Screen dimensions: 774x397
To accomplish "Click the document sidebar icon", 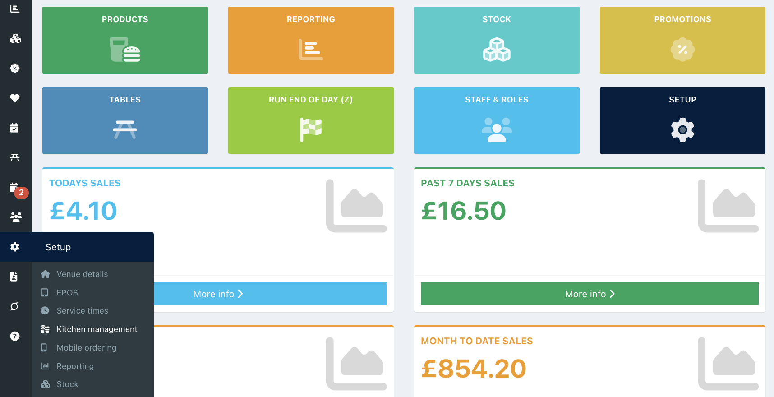I will [14, 277].
